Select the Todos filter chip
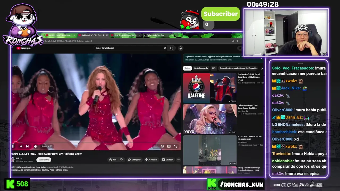340x191 pixels. coord(188,68)
